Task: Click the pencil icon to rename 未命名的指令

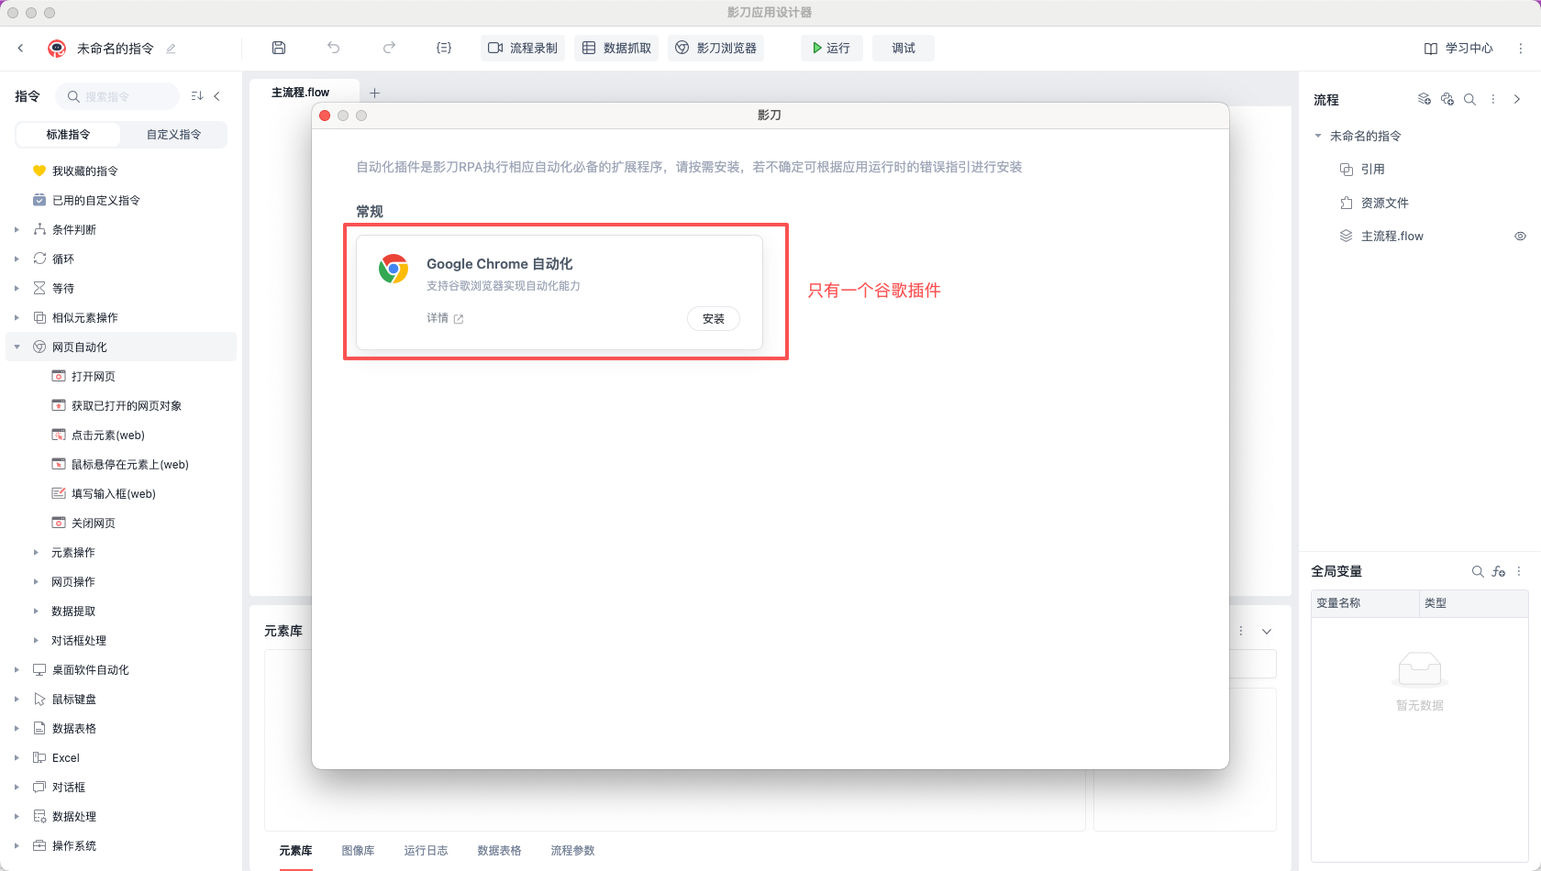Action: 171,49
